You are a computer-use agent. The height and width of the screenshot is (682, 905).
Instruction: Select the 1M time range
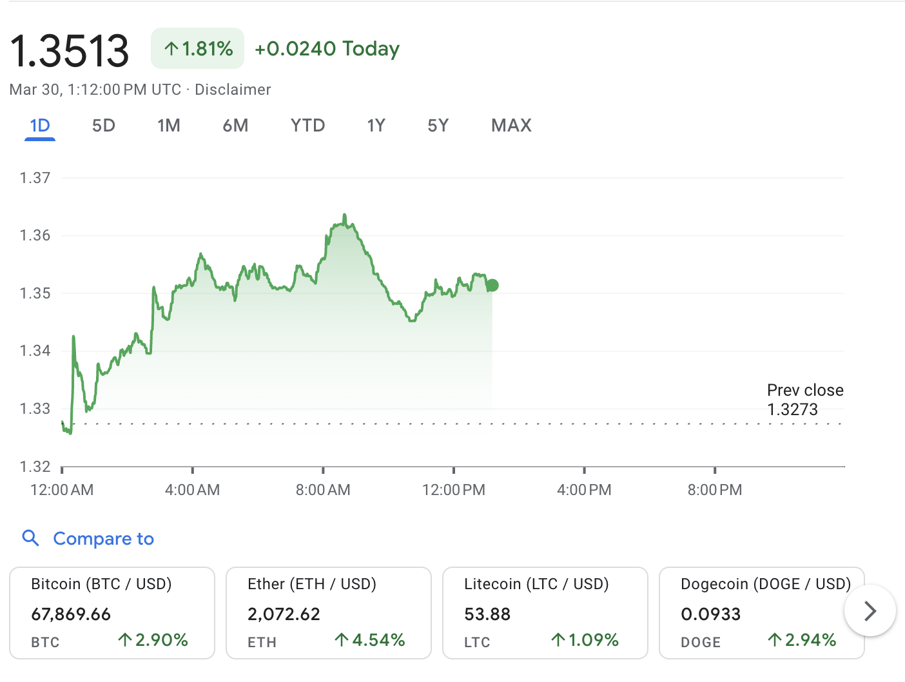point(169,126)
